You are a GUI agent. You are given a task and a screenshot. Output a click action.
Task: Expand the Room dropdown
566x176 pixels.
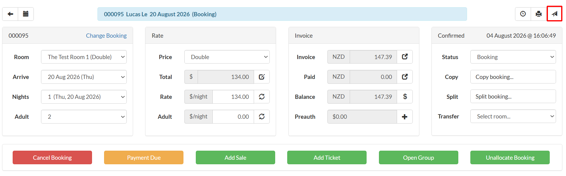pyautogui.click(x=84, y=57)
